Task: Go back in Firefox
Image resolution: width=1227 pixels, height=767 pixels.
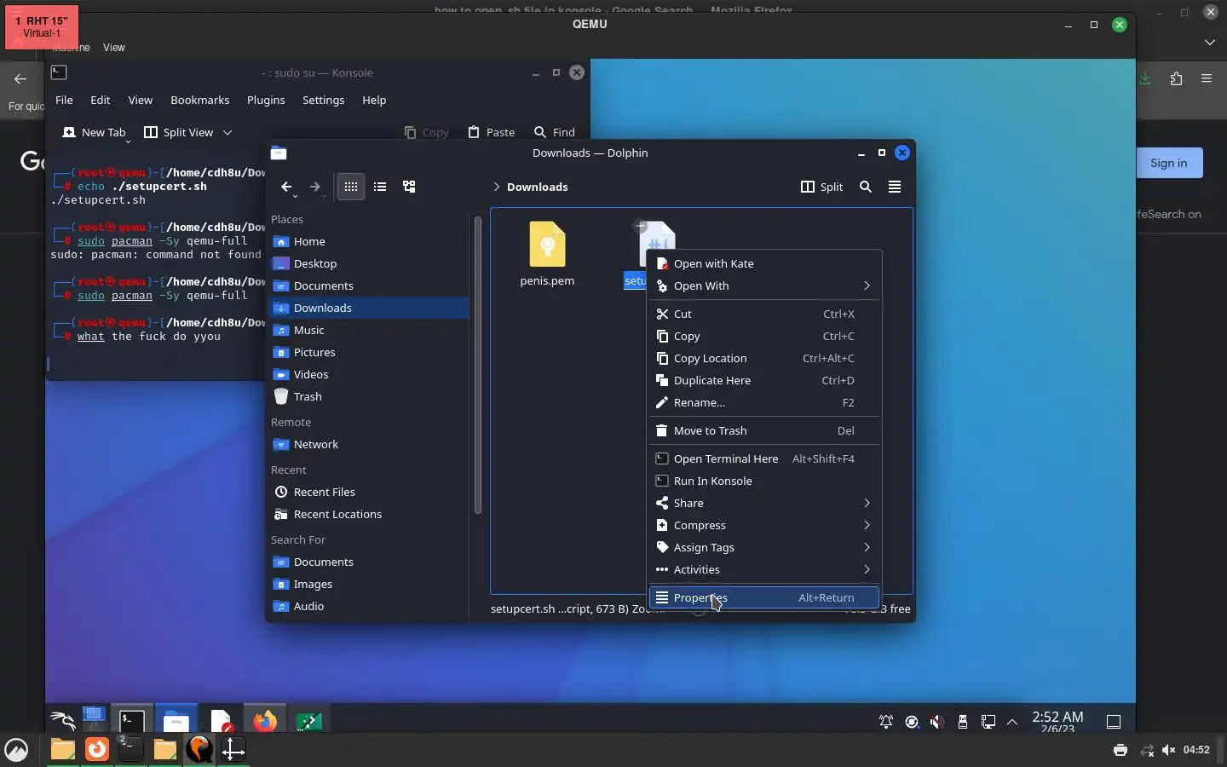Action: [x=20, y=78]
